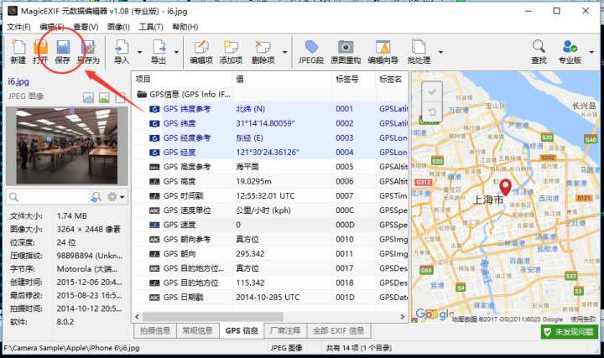Click the map undo arrow icon
The width and height of the screenshot is (604, 358).
[432, 112]
